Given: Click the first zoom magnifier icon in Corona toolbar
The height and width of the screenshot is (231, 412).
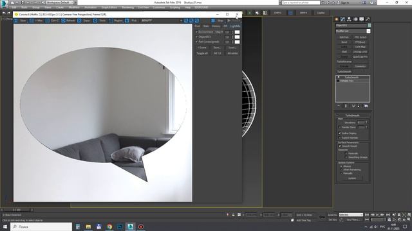Looking at the screenshot, I should pos(186,21).
